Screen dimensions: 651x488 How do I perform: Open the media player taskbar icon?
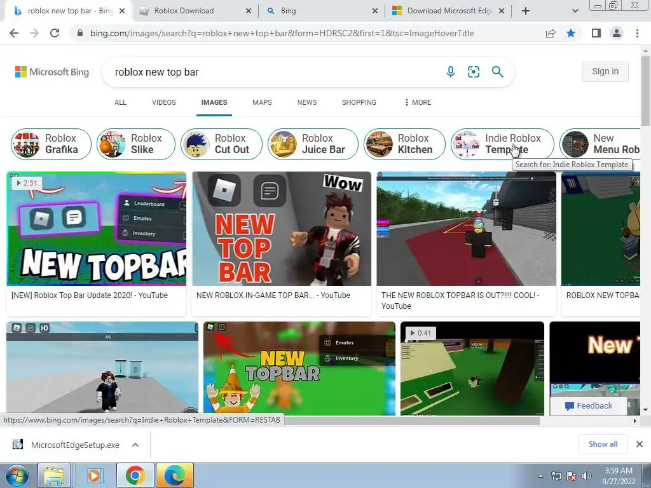(x=94, y=475)
